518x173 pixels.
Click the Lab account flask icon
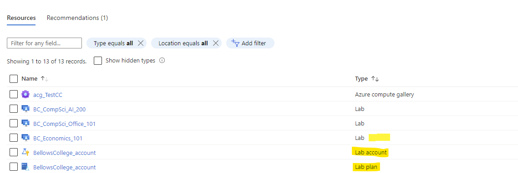coord(25,153)
